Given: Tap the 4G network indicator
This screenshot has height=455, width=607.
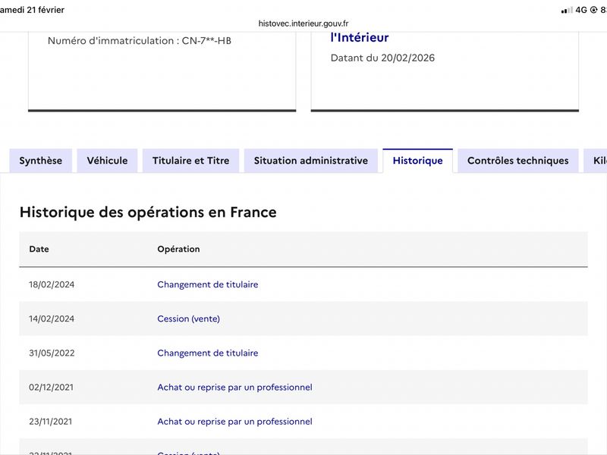Looking at the screenshot, I should pos(581,10).
